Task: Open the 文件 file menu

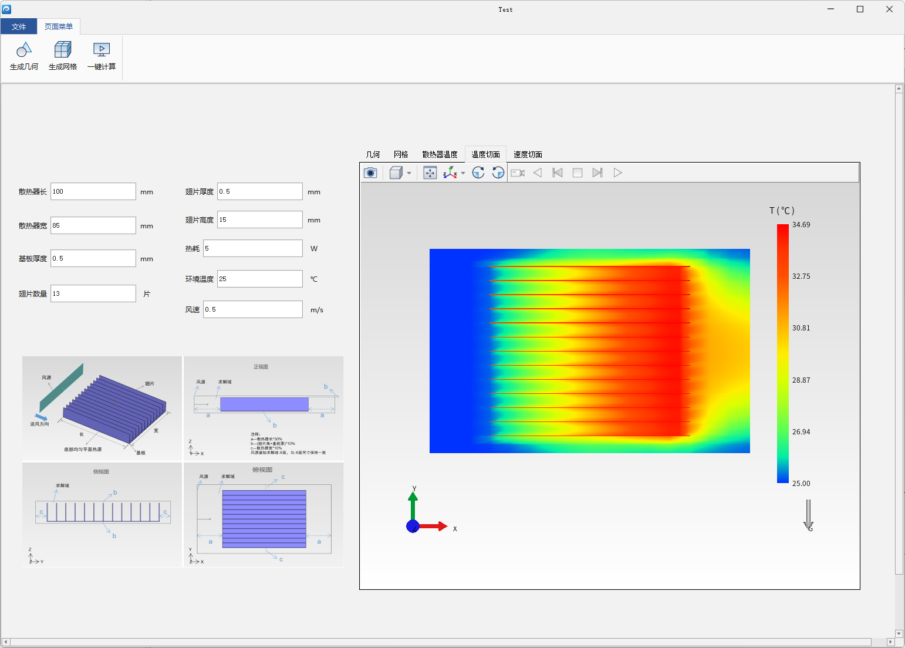Action: click(19, 26)
